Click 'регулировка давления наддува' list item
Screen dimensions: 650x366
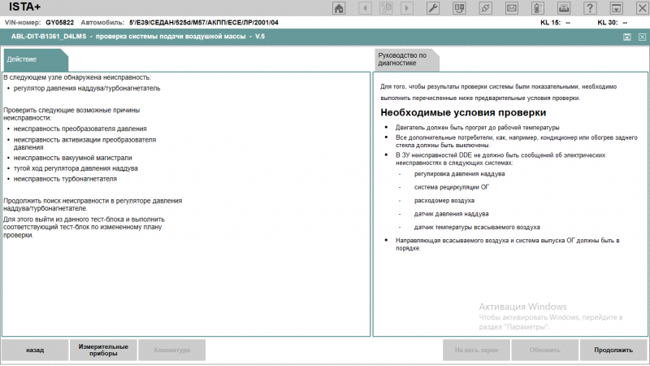pos(459,174)
